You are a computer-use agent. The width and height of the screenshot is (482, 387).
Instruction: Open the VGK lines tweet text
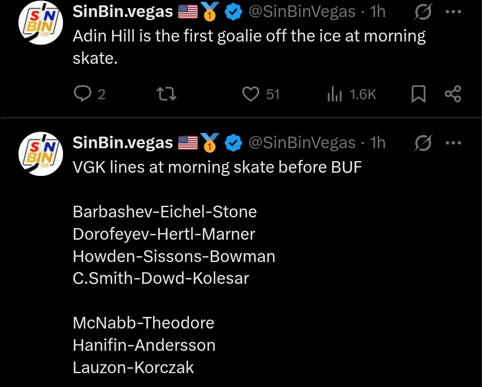pos(217,167)
